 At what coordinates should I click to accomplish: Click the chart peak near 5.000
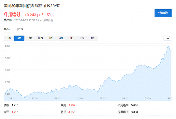pos(169,46)
